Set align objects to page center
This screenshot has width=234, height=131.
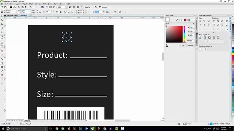point(210,37)
